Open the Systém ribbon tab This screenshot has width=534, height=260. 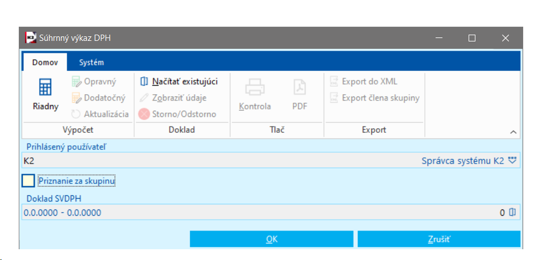(91, 62)
